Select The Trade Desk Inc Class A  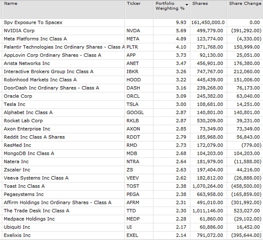click(x=37, y=211)
